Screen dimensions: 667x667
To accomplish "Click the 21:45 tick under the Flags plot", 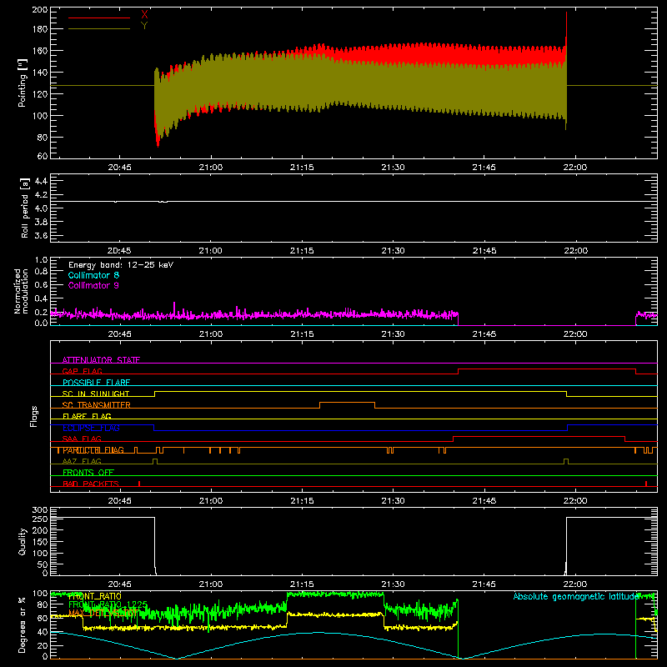I will click(484, 501).
